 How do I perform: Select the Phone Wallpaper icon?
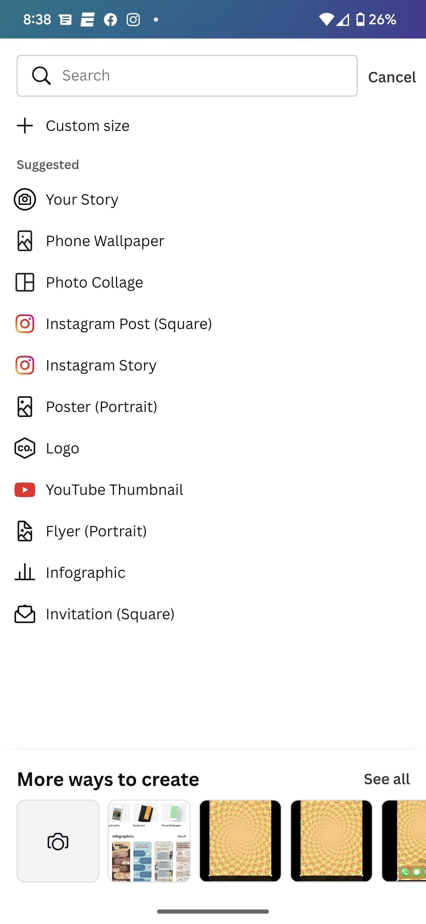[25, 241]
